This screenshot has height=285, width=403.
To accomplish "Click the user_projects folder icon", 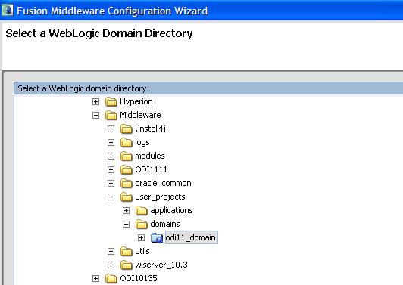I will point(127,197).
